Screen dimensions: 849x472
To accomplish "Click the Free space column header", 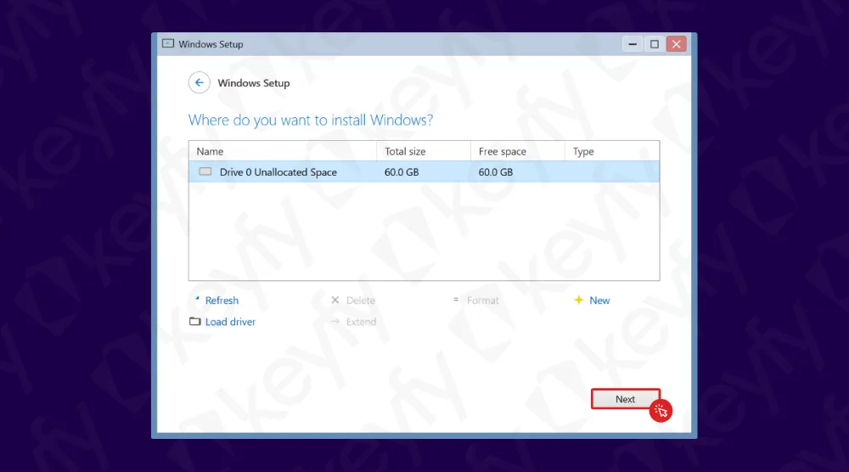I will click(518, 152).
